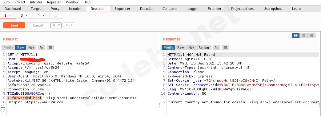Open the Help menu
The height and width of the screenshot is (116, 321).
pos(87,2)
